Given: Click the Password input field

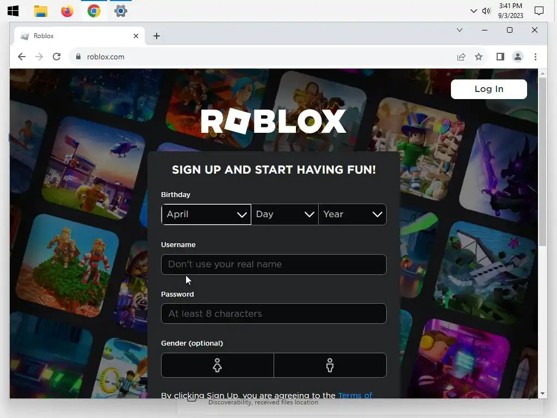Looking at the screenshot, I should pyautogui.click(x=274, y=313).
